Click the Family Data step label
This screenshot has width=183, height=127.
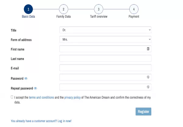point(63,16)
